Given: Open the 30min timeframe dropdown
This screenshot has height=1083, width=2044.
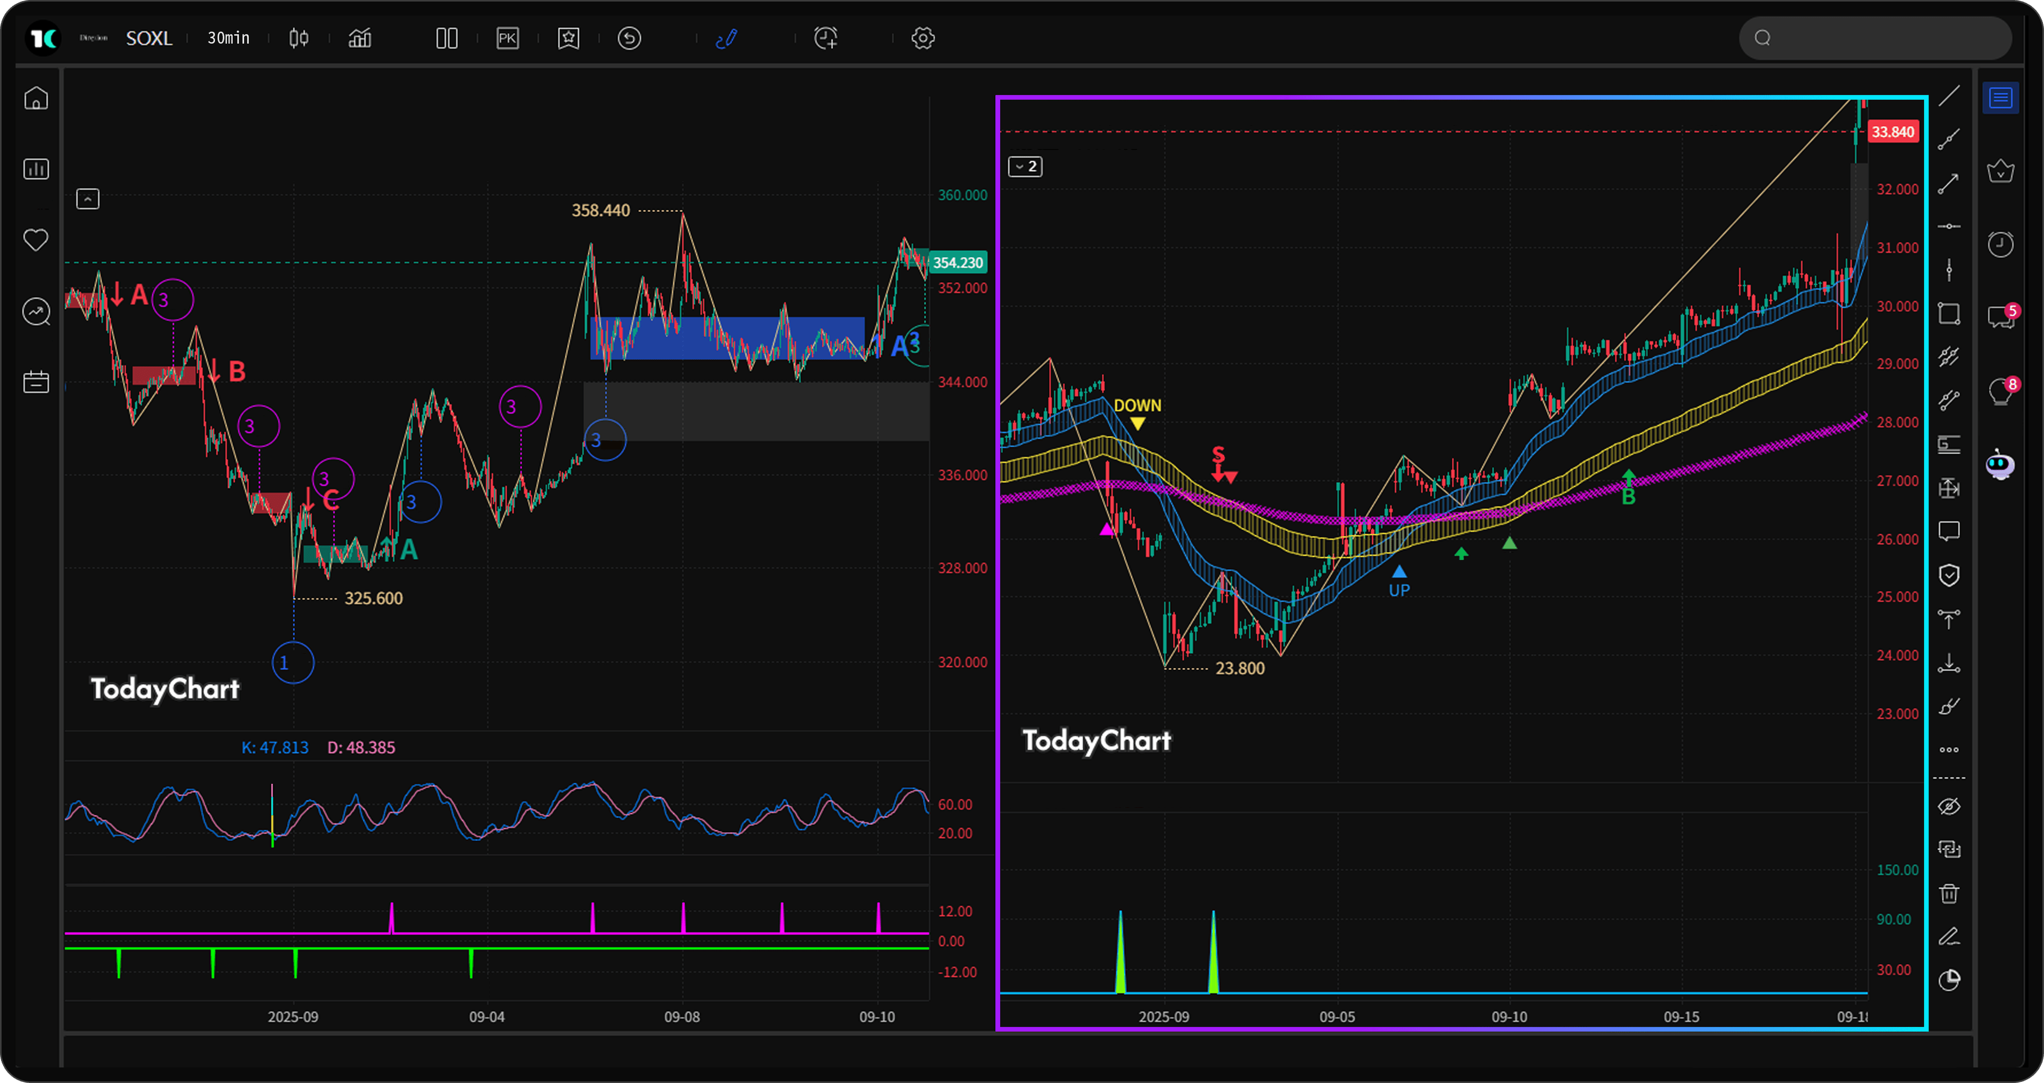Looking at the screenshot, I should coord(228,38).
